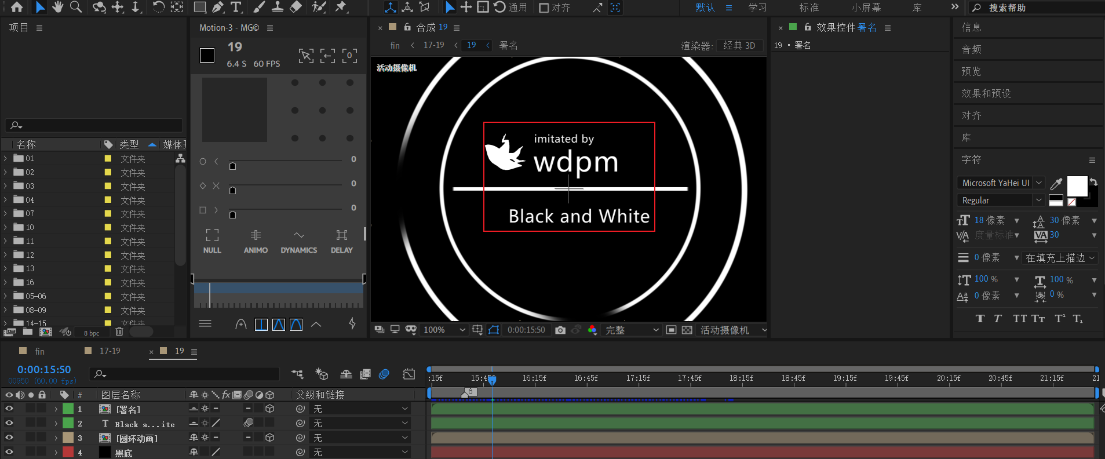Create new composition from Project panel footer
Screen dimensions: 1105x459
pos(45,331)
